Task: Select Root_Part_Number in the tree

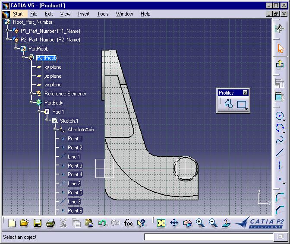Action: click(33, 22)
